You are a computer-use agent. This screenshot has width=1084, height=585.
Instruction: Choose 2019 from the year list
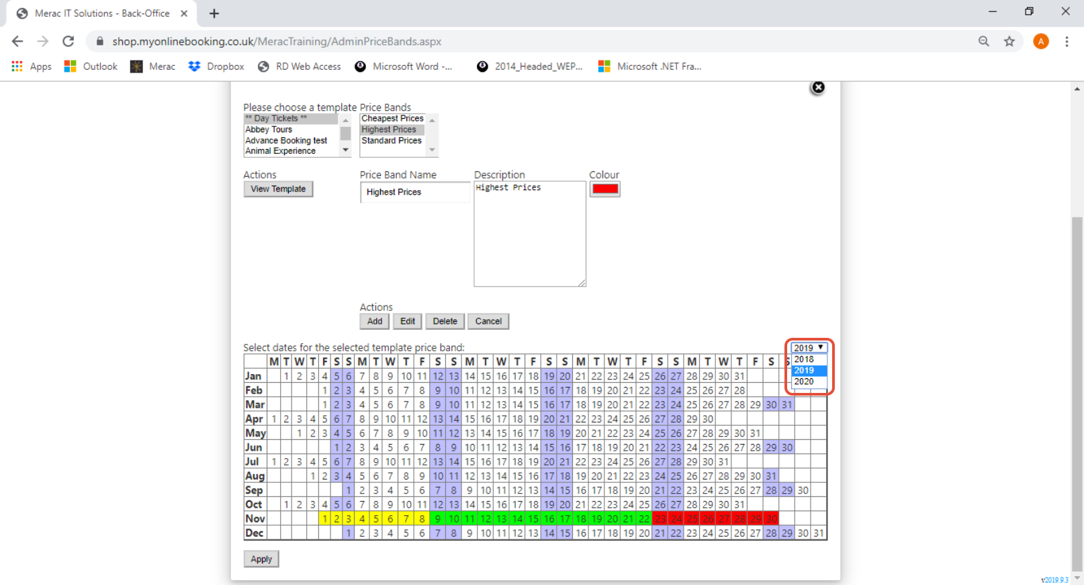coord(809,370)
